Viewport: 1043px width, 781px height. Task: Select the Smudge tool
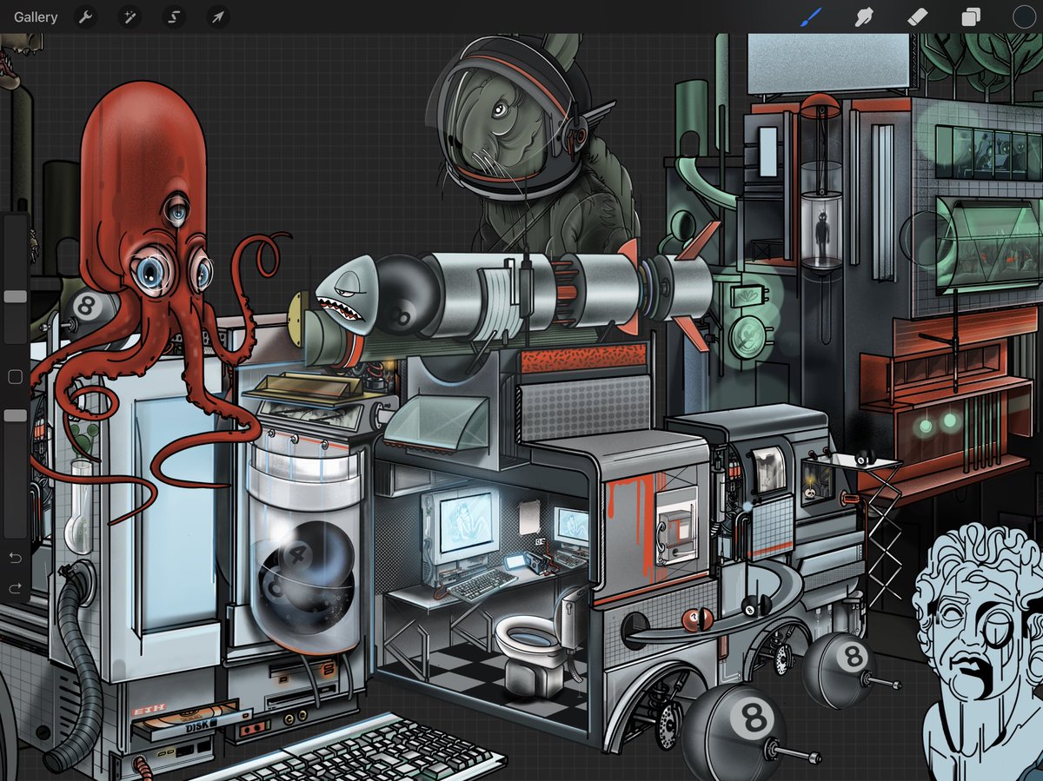[864, 17]
